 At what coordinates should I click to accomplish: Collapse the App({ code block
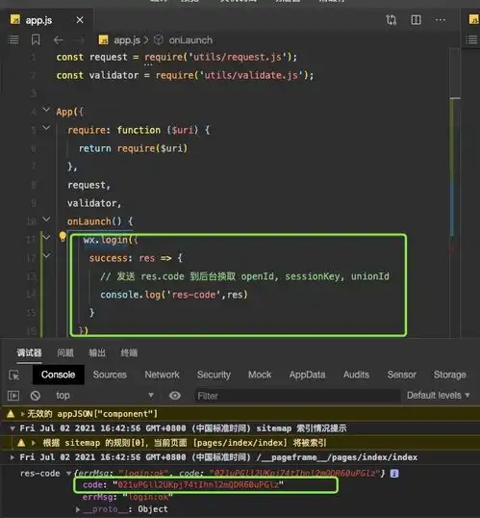click(x=46, y=110)
